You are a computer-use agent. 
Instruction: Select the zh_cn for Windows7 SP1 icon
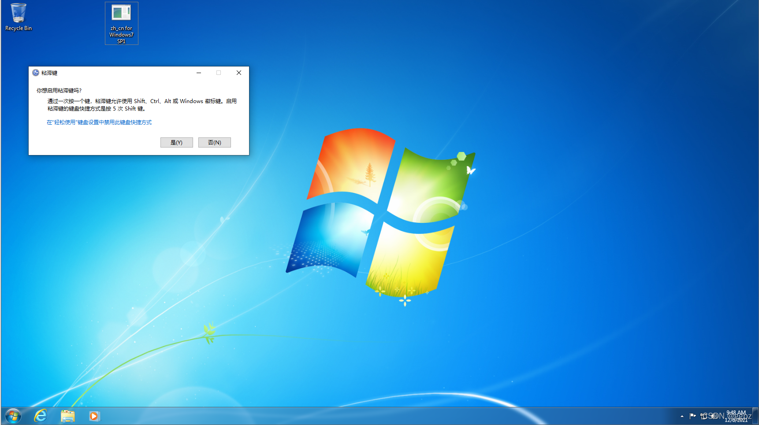tap(121, 23)
